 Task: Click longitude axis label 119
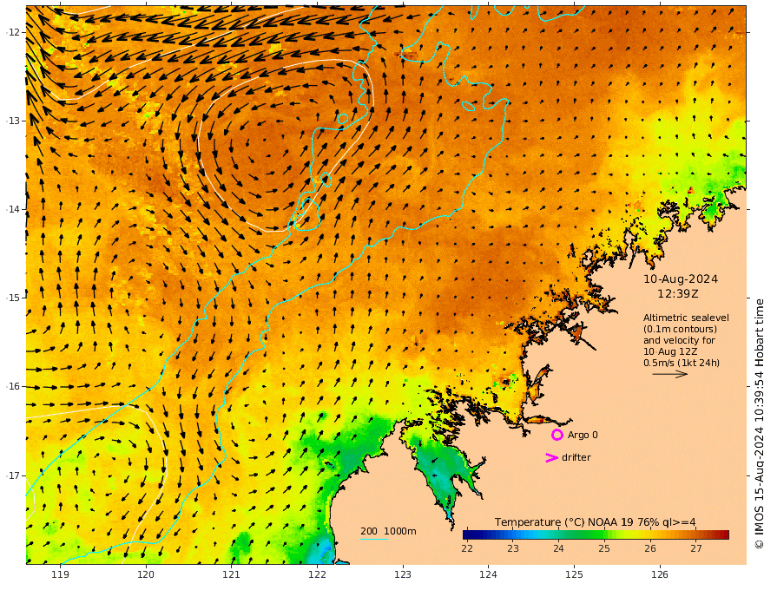click(x=61, y=574)
